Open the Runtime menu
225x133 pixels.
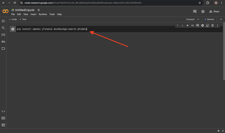click(43, 14)
